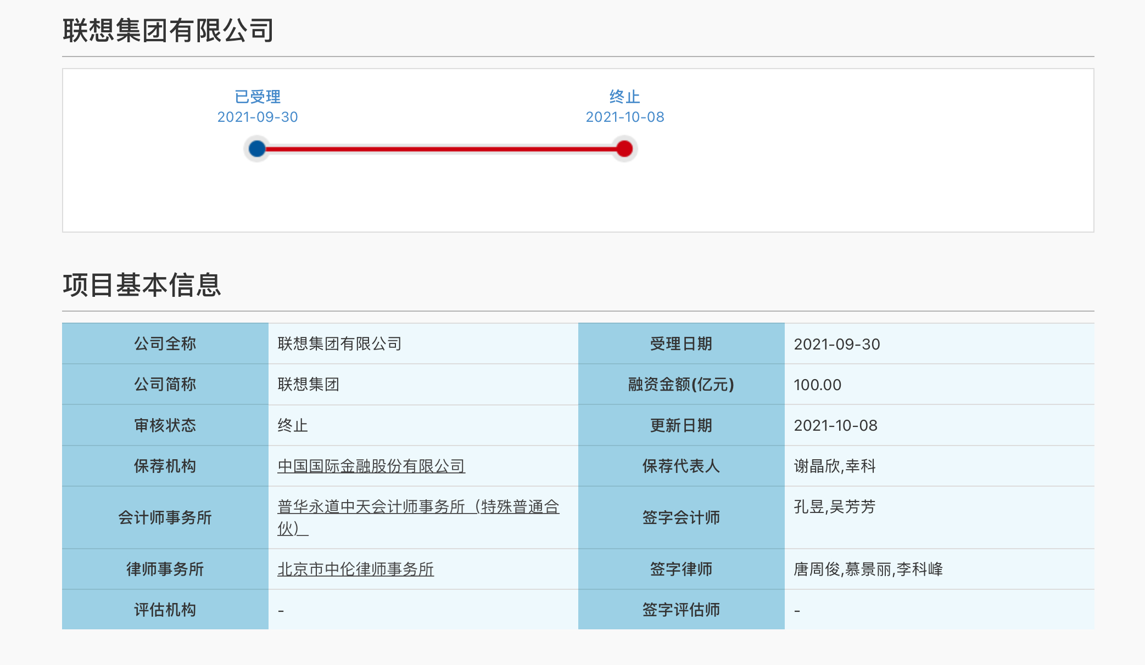
Task: Open the 普华永道中天会计师事务所 accounting firm link
Action: (418, 506)
